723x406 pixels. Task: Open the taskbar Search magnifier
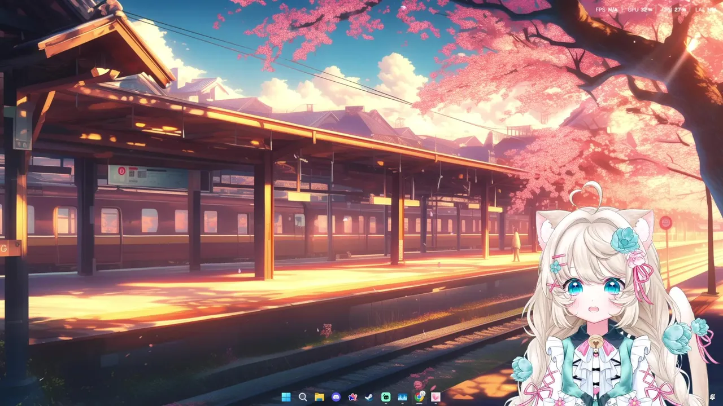[x=303, y=397]
